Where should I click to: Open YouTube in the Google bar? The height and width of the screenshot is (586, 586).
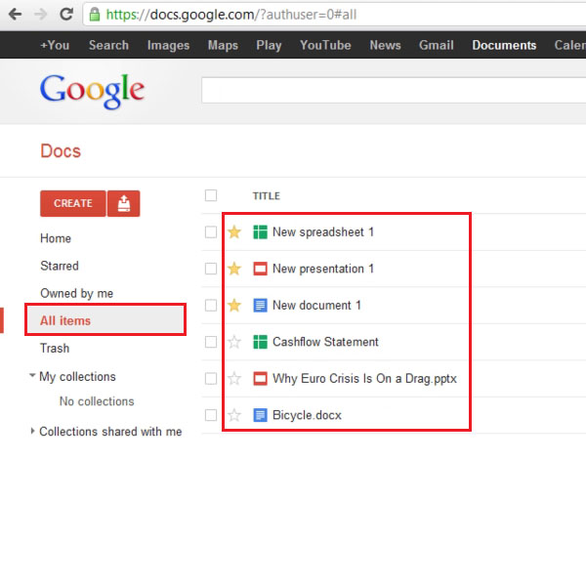coord(325,45)
